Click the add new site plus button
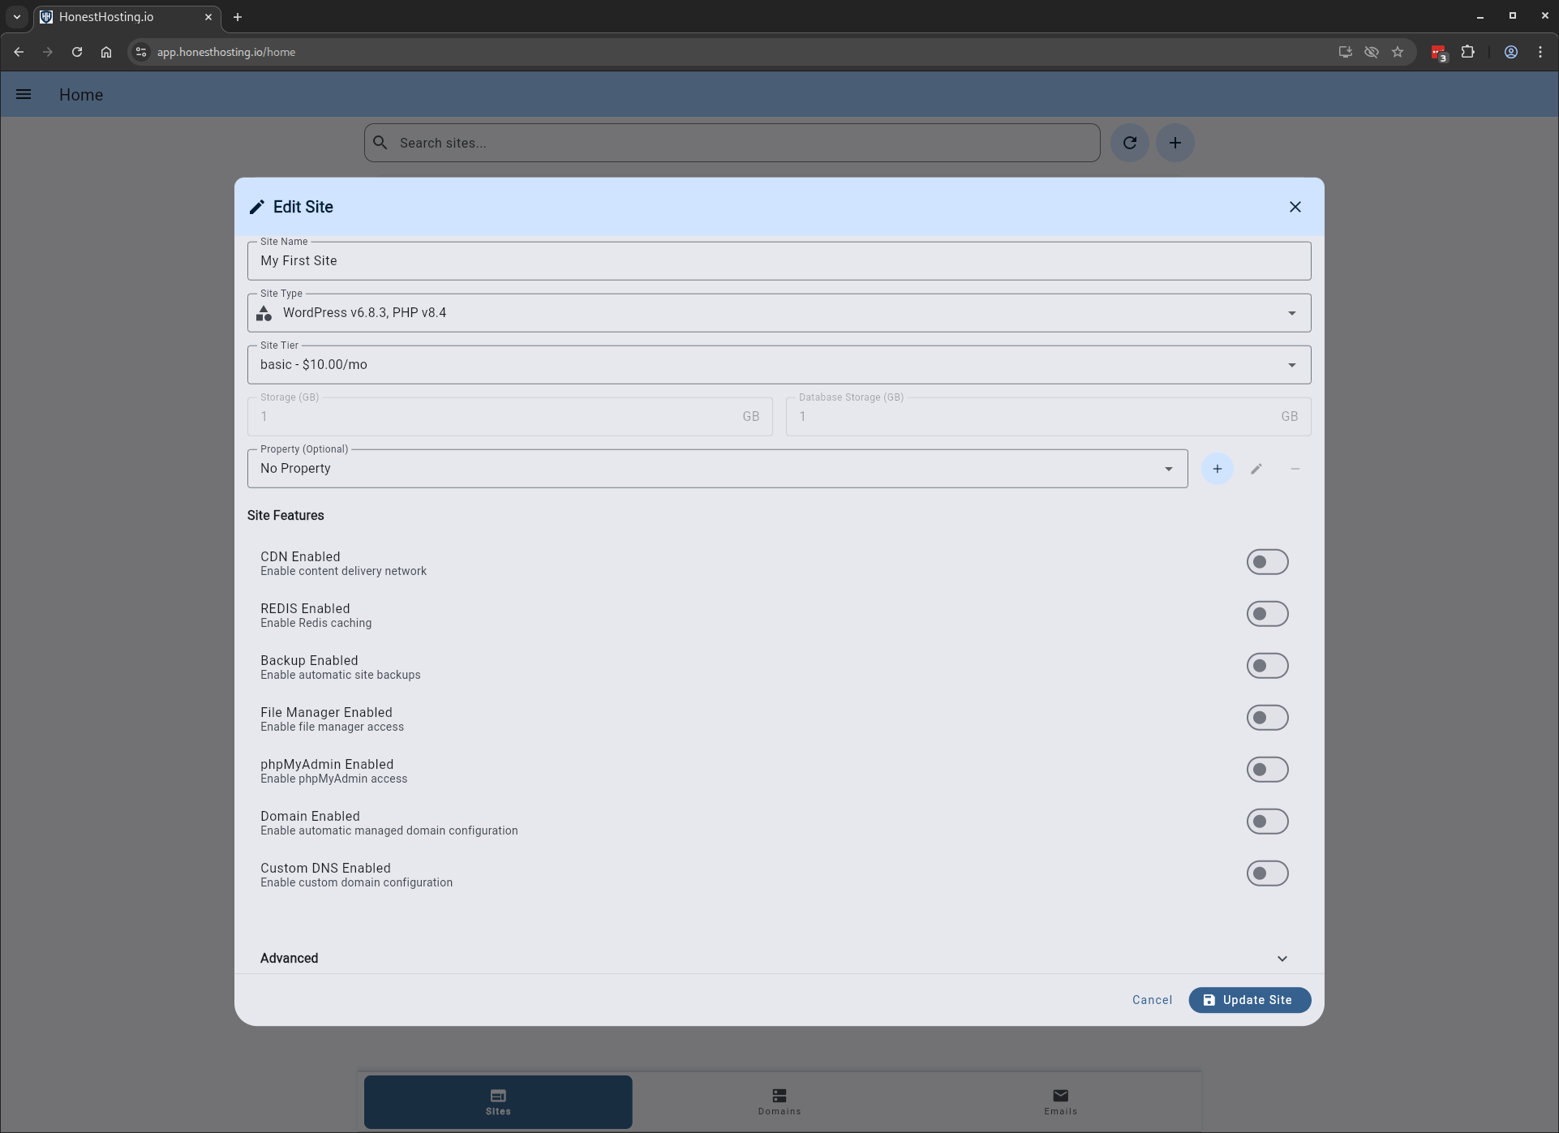Viewport: 1559px width, 1133px height. [1175, 143]
